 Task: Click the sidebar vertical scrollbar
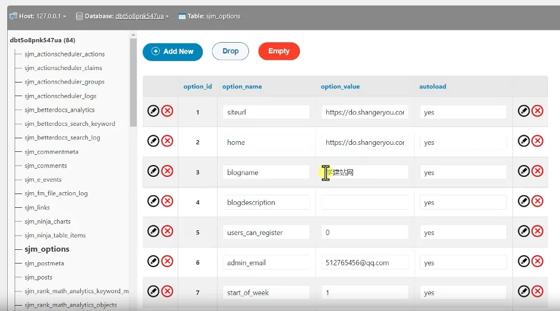(134, 83)
